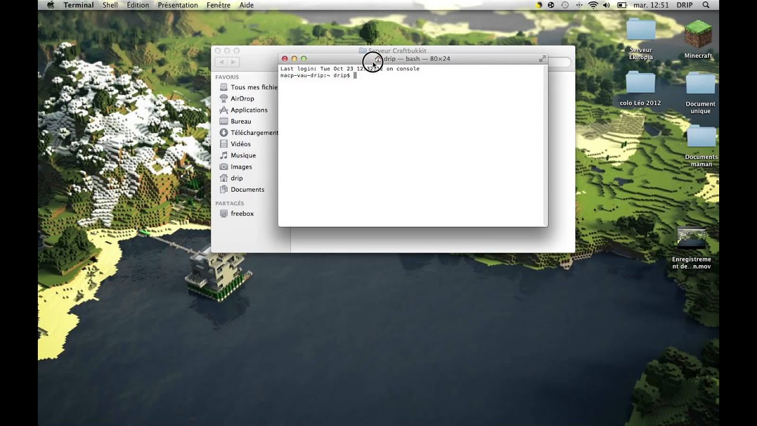Image resolution: width=757 pixels, height=426 pixels.
Task: Click the Finder forward arrow button
Action: [x=234, y=62]
